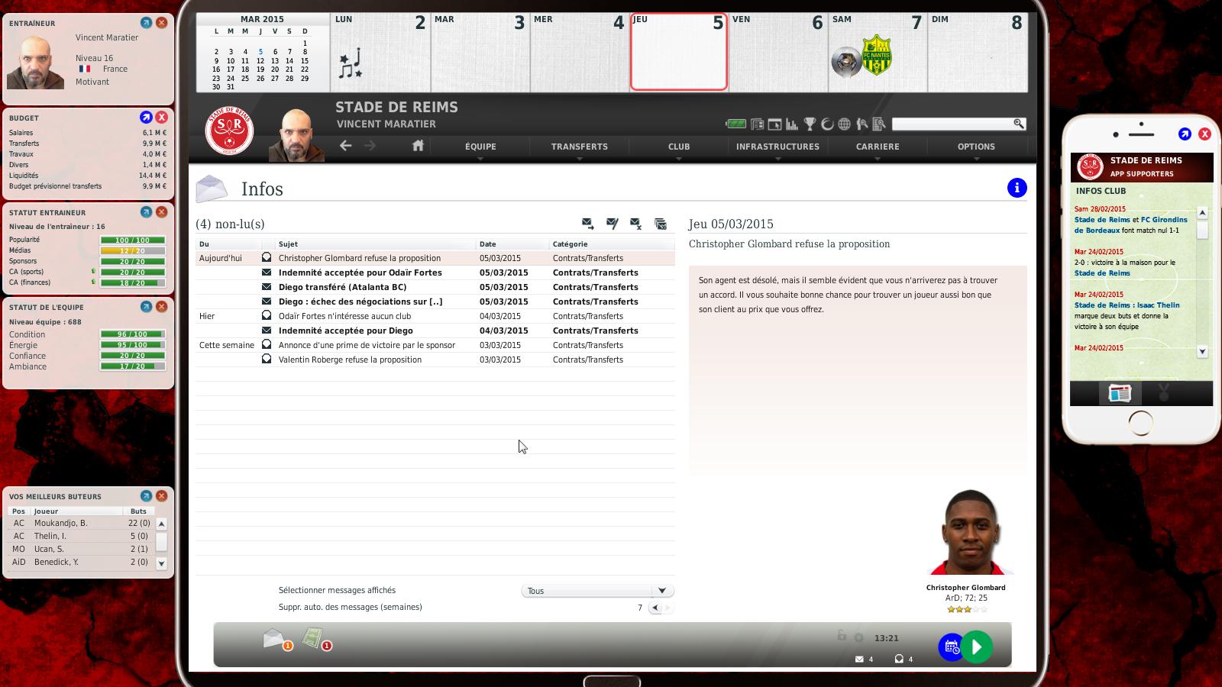Sort by the Catégorie column header
This screenshot has height=687, width=1222.
[612, 244]
